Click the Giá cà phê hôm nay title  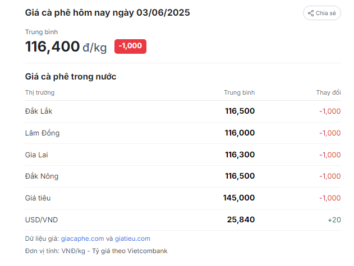pyautogui.click(x=108, y=13)
